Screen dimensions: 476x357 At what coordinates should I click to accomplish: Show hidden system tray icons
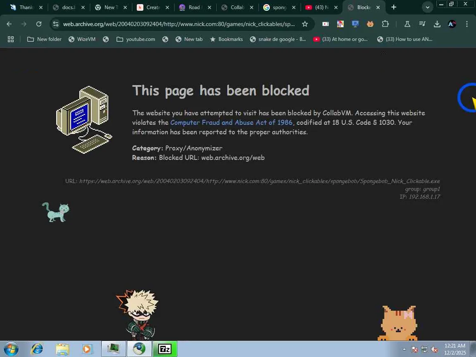pyautogui.click(x=404, y=350)
